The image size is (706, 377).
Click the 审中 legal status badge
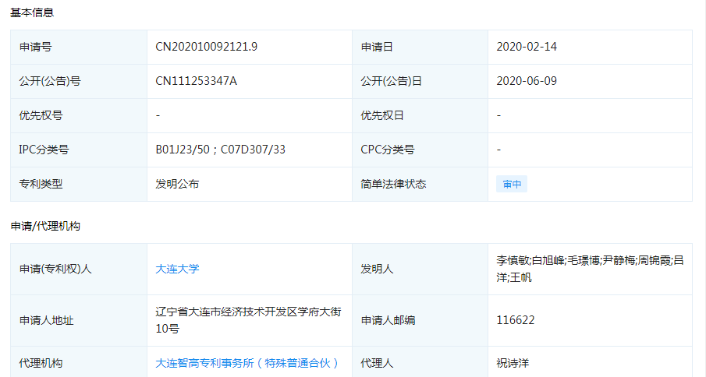point(512,185)
